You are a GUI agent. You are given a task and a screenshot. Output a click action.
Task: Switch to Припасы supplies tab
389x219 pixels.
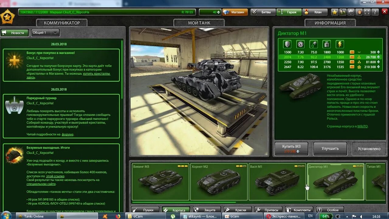click(269, 210)
